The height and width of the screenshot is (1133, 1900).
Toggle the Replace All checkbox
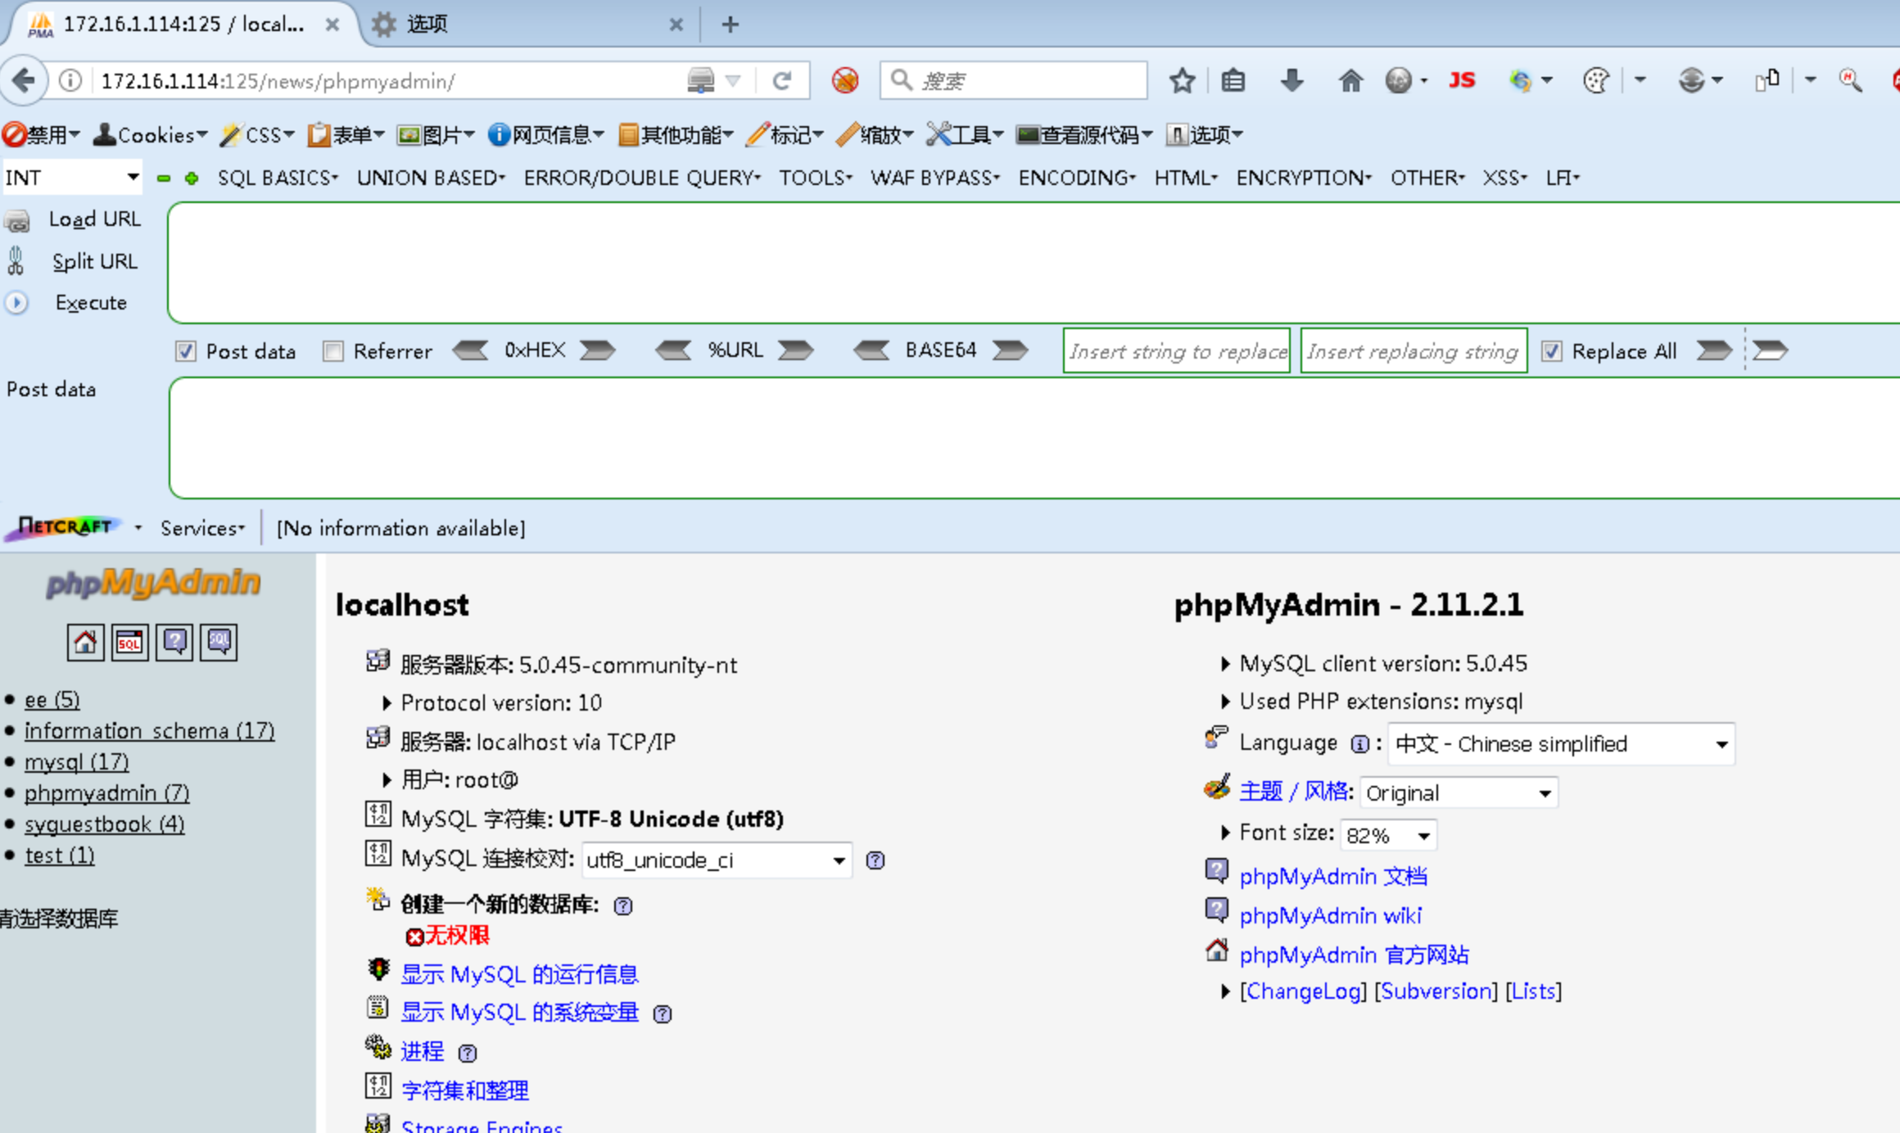1551,351
